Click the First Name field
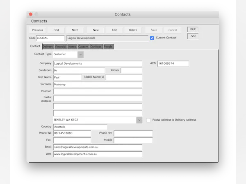The height and width of the screenshot is (184, 246). click(68, 77)
